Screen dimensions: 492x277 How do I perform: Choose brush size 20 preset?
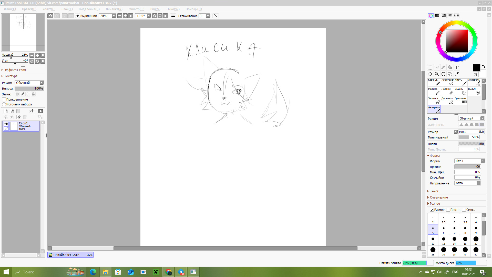(476, 240)
